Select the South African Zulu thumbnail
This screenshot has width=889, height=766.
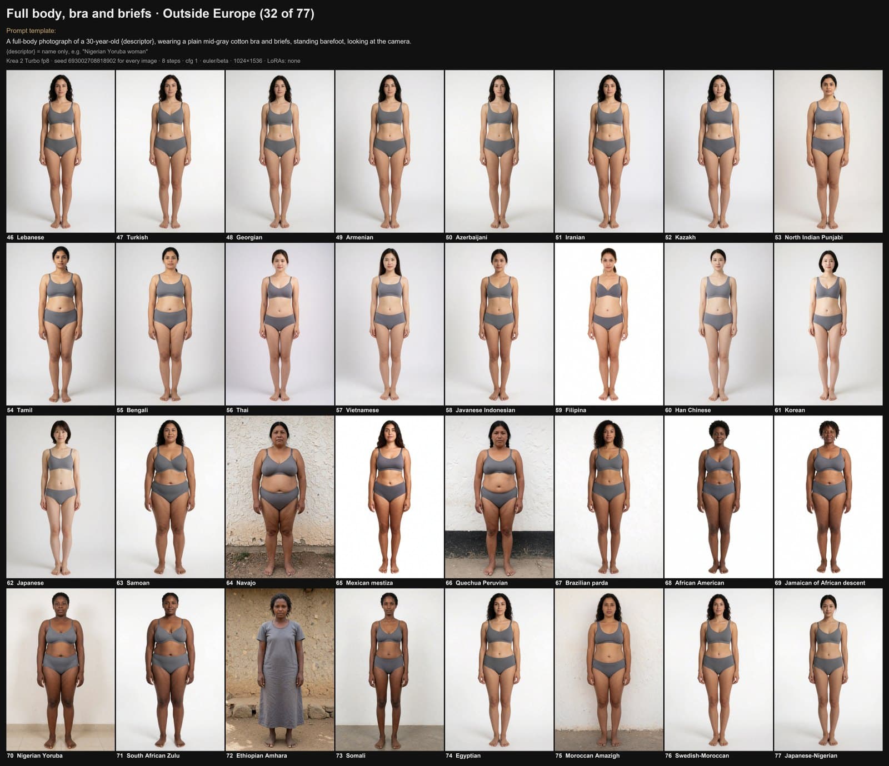[170, 669]
